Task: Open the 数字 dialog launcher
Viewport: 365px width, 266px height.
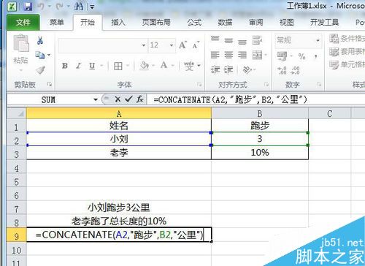Action: point(319,85)
